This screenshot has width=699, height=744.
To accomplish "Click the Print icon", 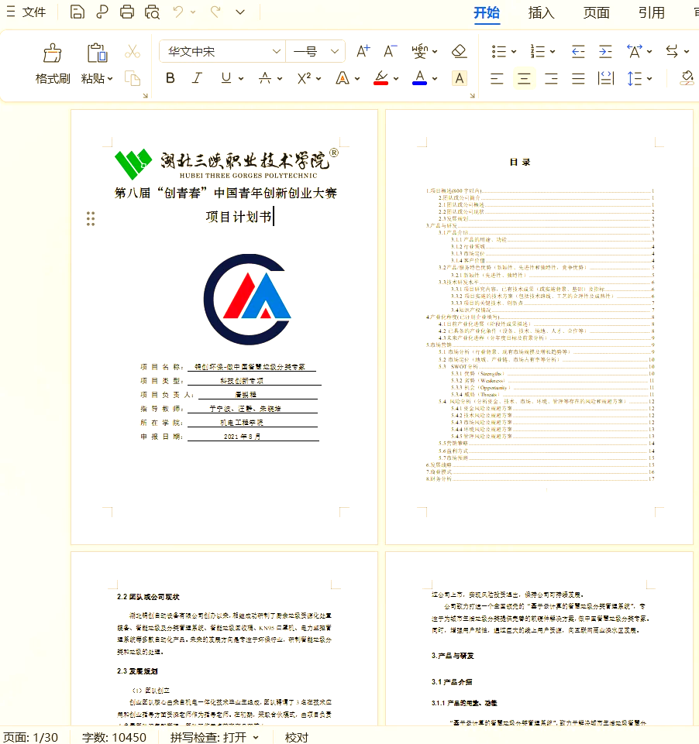I will (127, 12).
